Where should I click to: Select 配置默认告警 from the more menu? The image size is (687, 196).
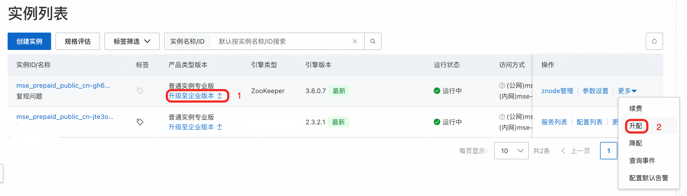click(x=649, y=178)
